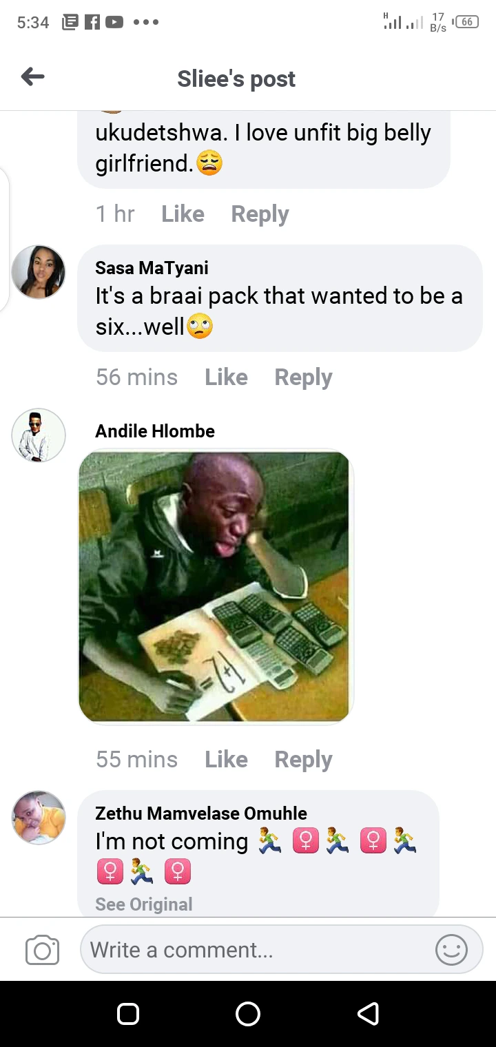Open the camera icon to attach photo
Viewport: 496px width, 1047px height.
tap(42, 951)
